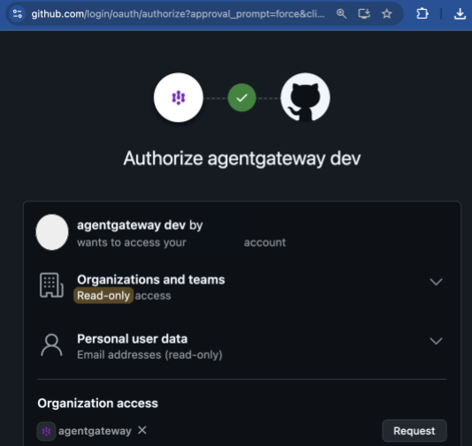Select the github.com URL in address bar

click(x=178, y=14)
